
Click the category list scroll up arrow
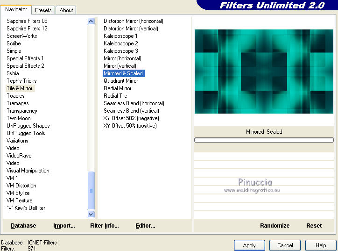point(91,22)
